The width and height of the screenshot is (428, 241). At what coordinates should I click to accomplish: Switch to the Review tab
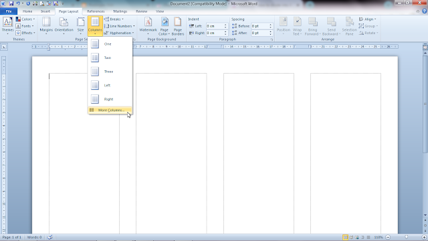point(141,11)
